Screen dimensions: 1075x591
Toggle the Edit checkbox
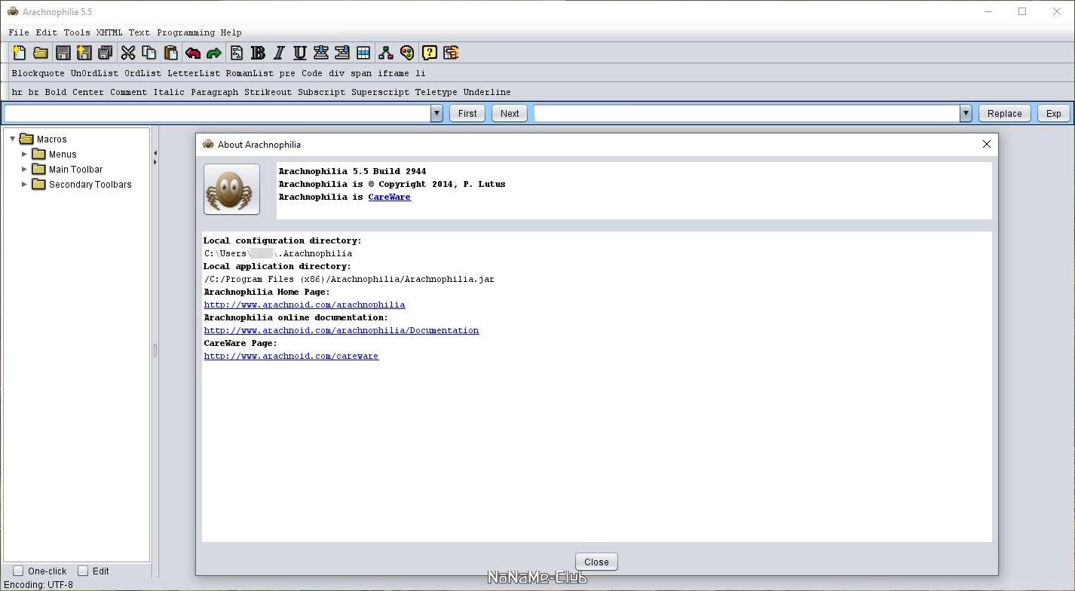(x=83, y=571)
